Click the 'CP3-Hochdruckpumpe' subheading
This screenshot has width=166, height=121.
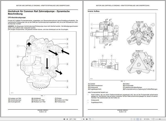pyautogui.click(x=17, y=17)
